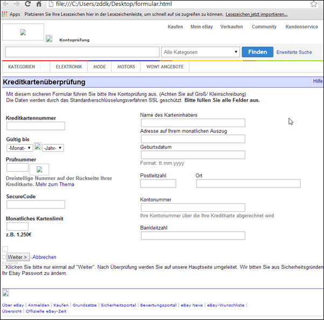This screenshot has height=320, width=324.
Task: Focus the Adresse auf Ihrem monatlichen Auszug field
Action: coord(193,139)
